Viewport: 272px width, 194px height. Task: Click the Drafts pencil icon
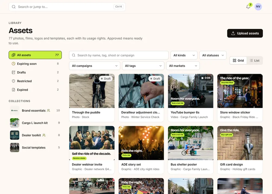point(13,72)
